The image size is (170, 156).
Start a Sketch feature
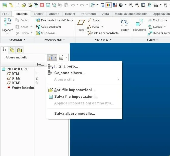(125, 25)
